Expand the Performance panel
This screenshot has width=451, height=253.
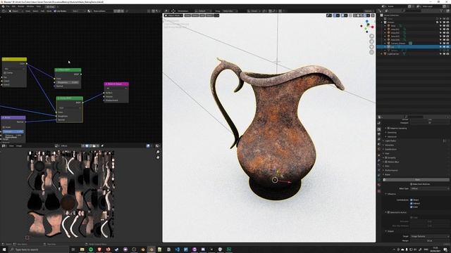(x=391, y=170)
